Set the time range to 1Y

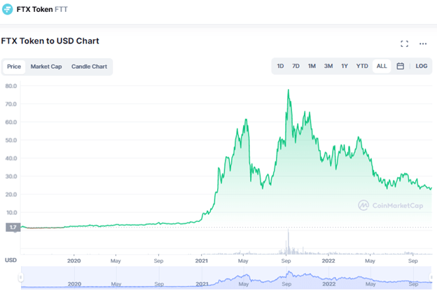[345, 66]
